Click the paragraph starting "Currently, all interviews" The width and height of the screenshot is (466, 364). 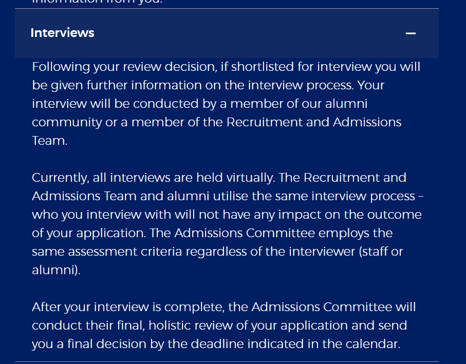228,223
